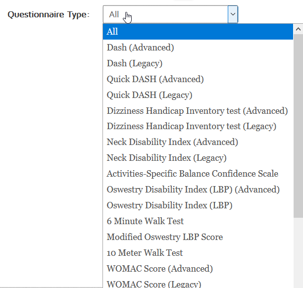Click the list scrollbar up arrow

click(x=298, y=29)
